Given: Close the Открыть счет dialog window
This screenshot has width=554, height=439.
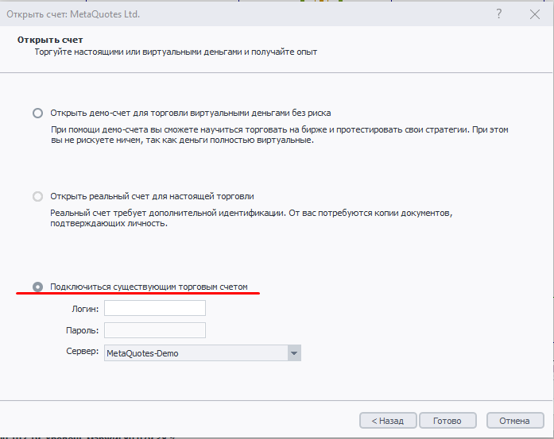Looking at the screenshot, I should pyautogui.click(x=535, y=13).
